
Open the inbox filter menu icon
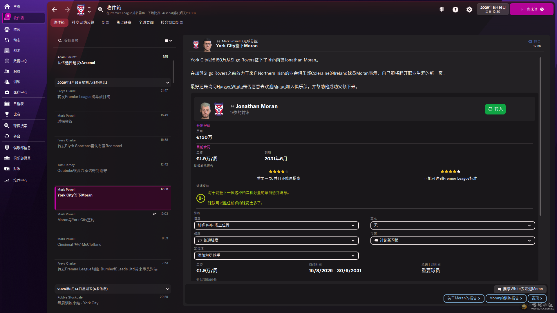[169, 41]
